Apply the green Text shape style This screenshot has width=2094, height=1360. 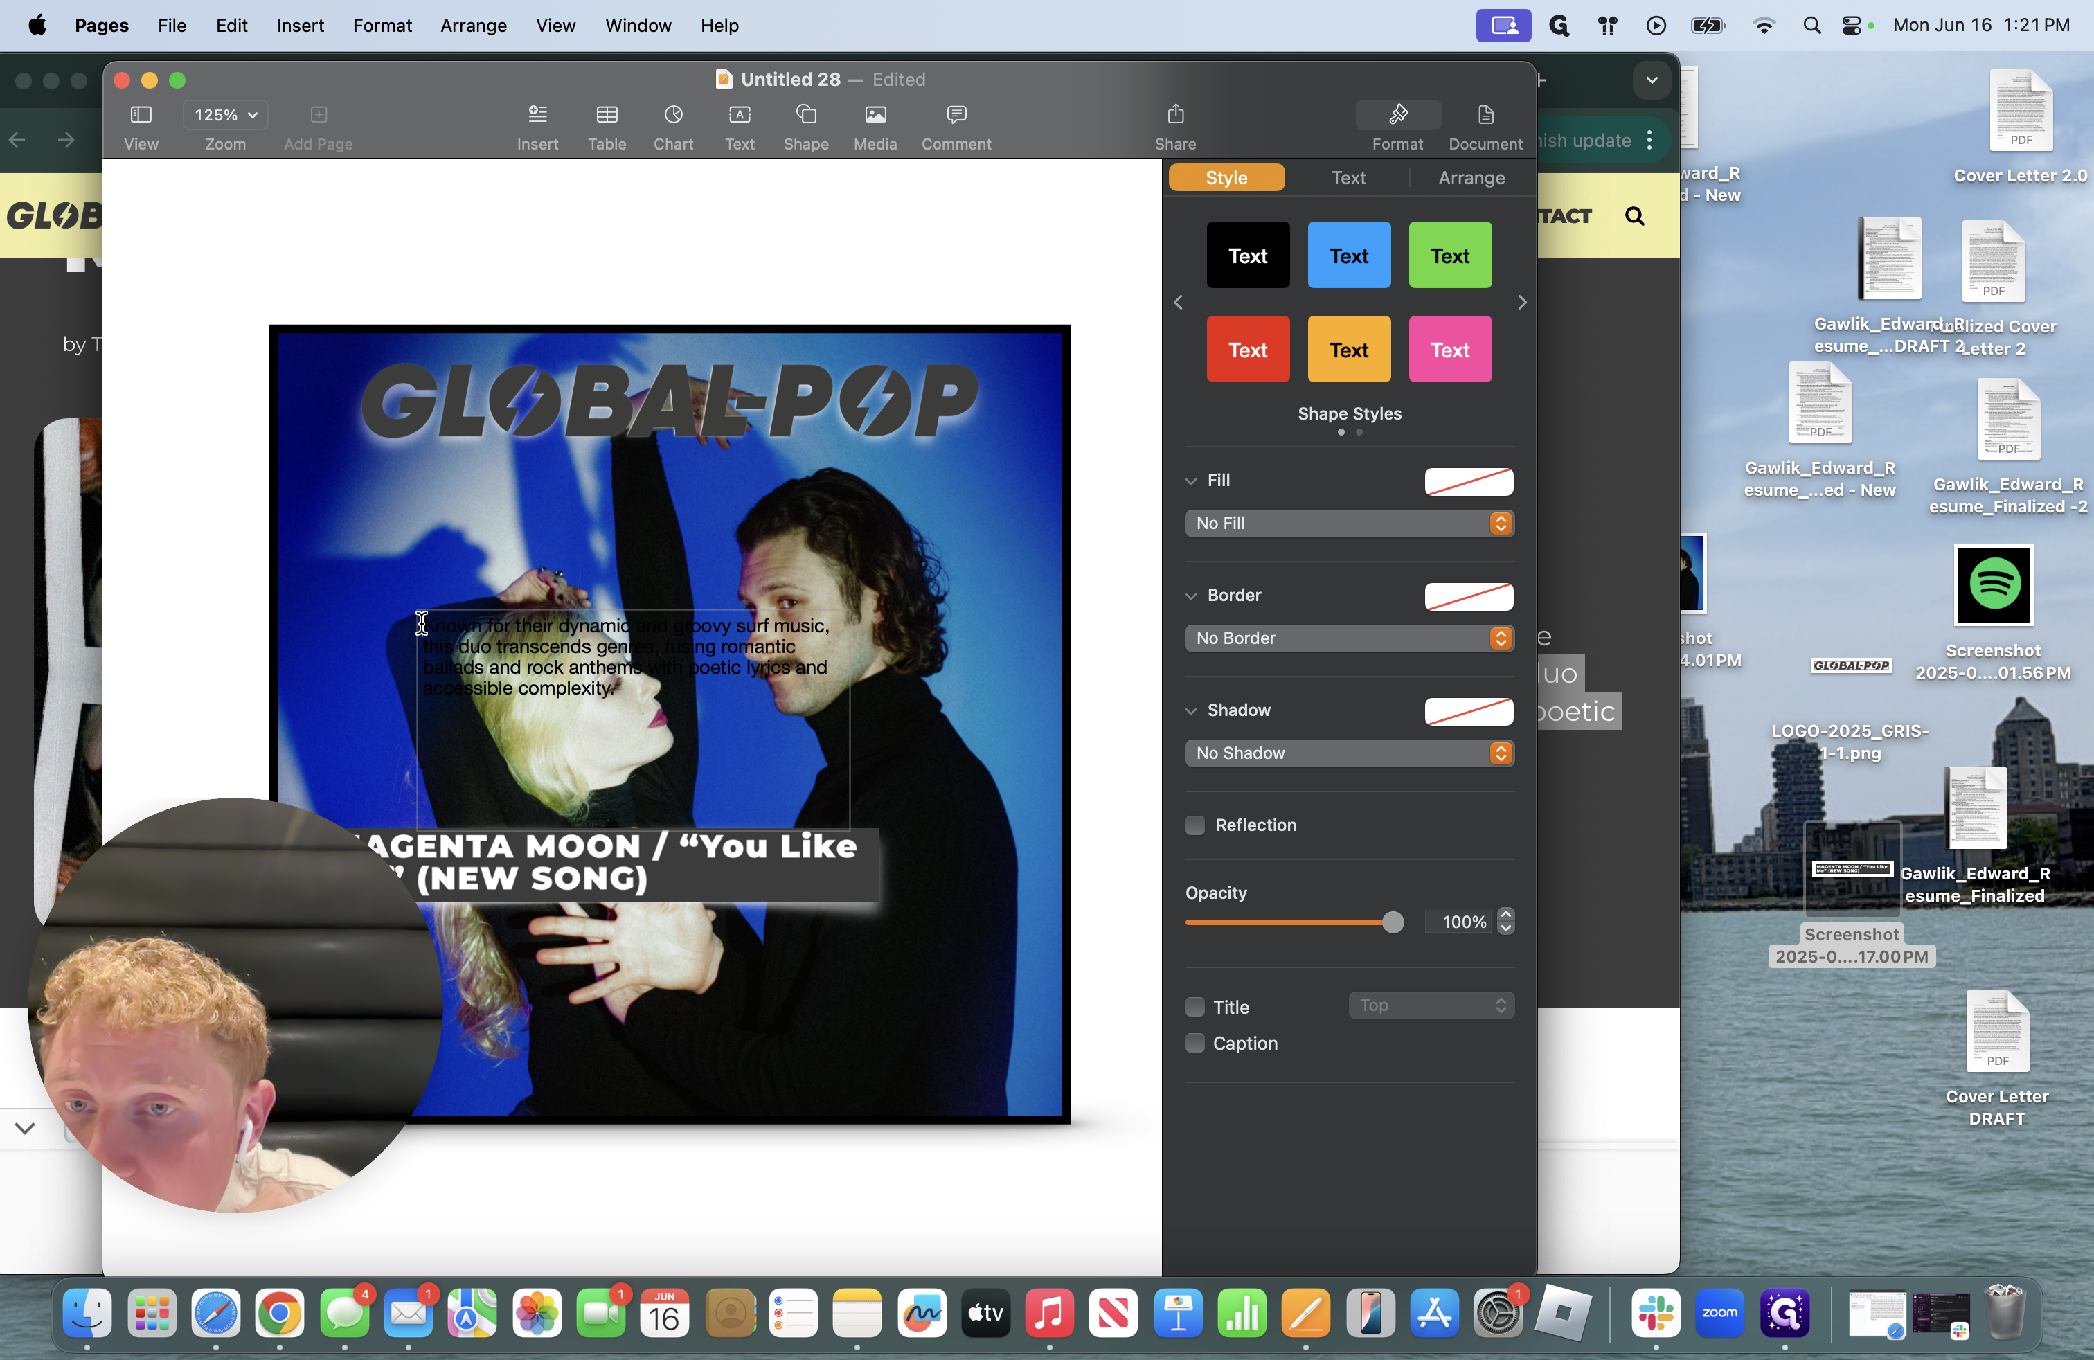(x=1450, y=255)
